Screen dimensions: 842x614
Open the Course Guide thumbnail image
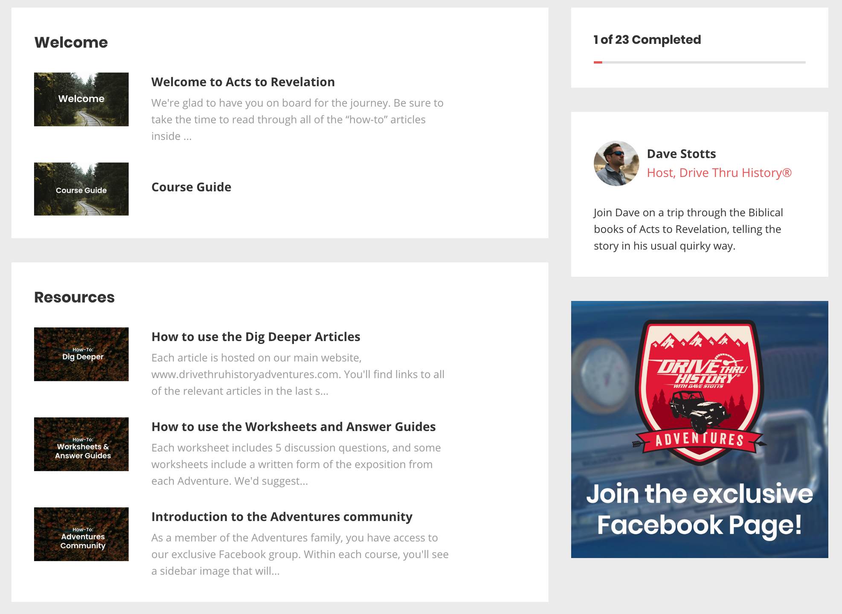81,189
